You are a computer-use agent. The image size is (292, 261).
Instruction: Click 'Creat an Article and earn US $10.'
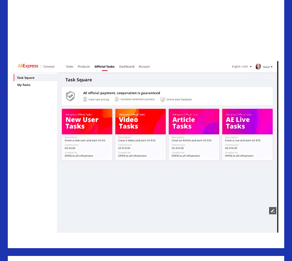192,140
